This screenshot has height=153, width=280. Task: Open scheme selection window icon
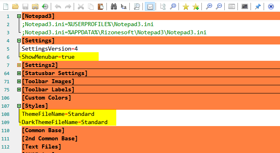click(232, 7)
